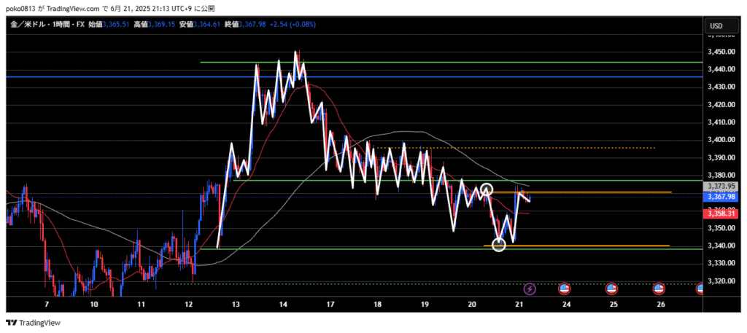Click the upper white circle marker on chart
Viewport: 747px width, 333px height.
487,189
